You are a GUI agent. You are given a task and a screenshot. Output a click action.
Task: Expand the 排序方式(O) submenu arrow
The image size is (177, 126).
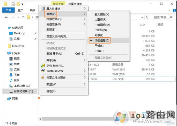[84, 19]
